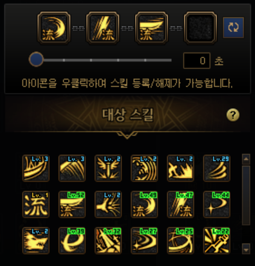Select the empty fourth skill slot
This screenshot has width=255, height=266.
(200, 28)
